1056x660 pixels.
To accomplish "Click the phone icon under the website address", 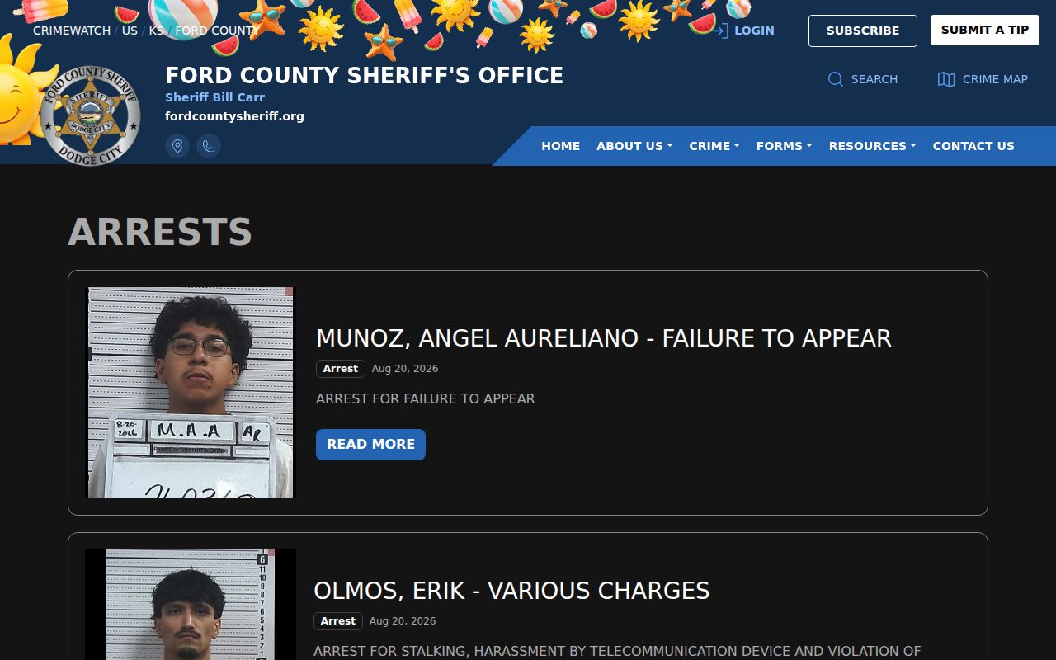I will (209, 146).
